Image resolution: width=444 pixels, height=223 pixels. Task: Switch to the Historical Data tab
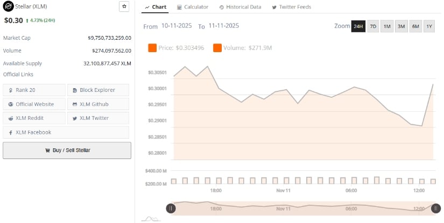click(x=240, y=7)
